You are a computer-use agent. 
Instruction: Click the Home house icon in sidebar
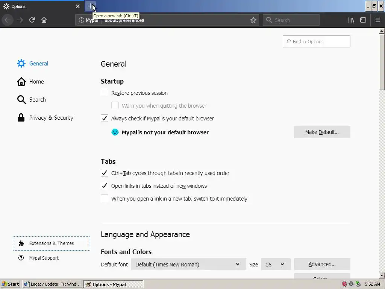21,82
